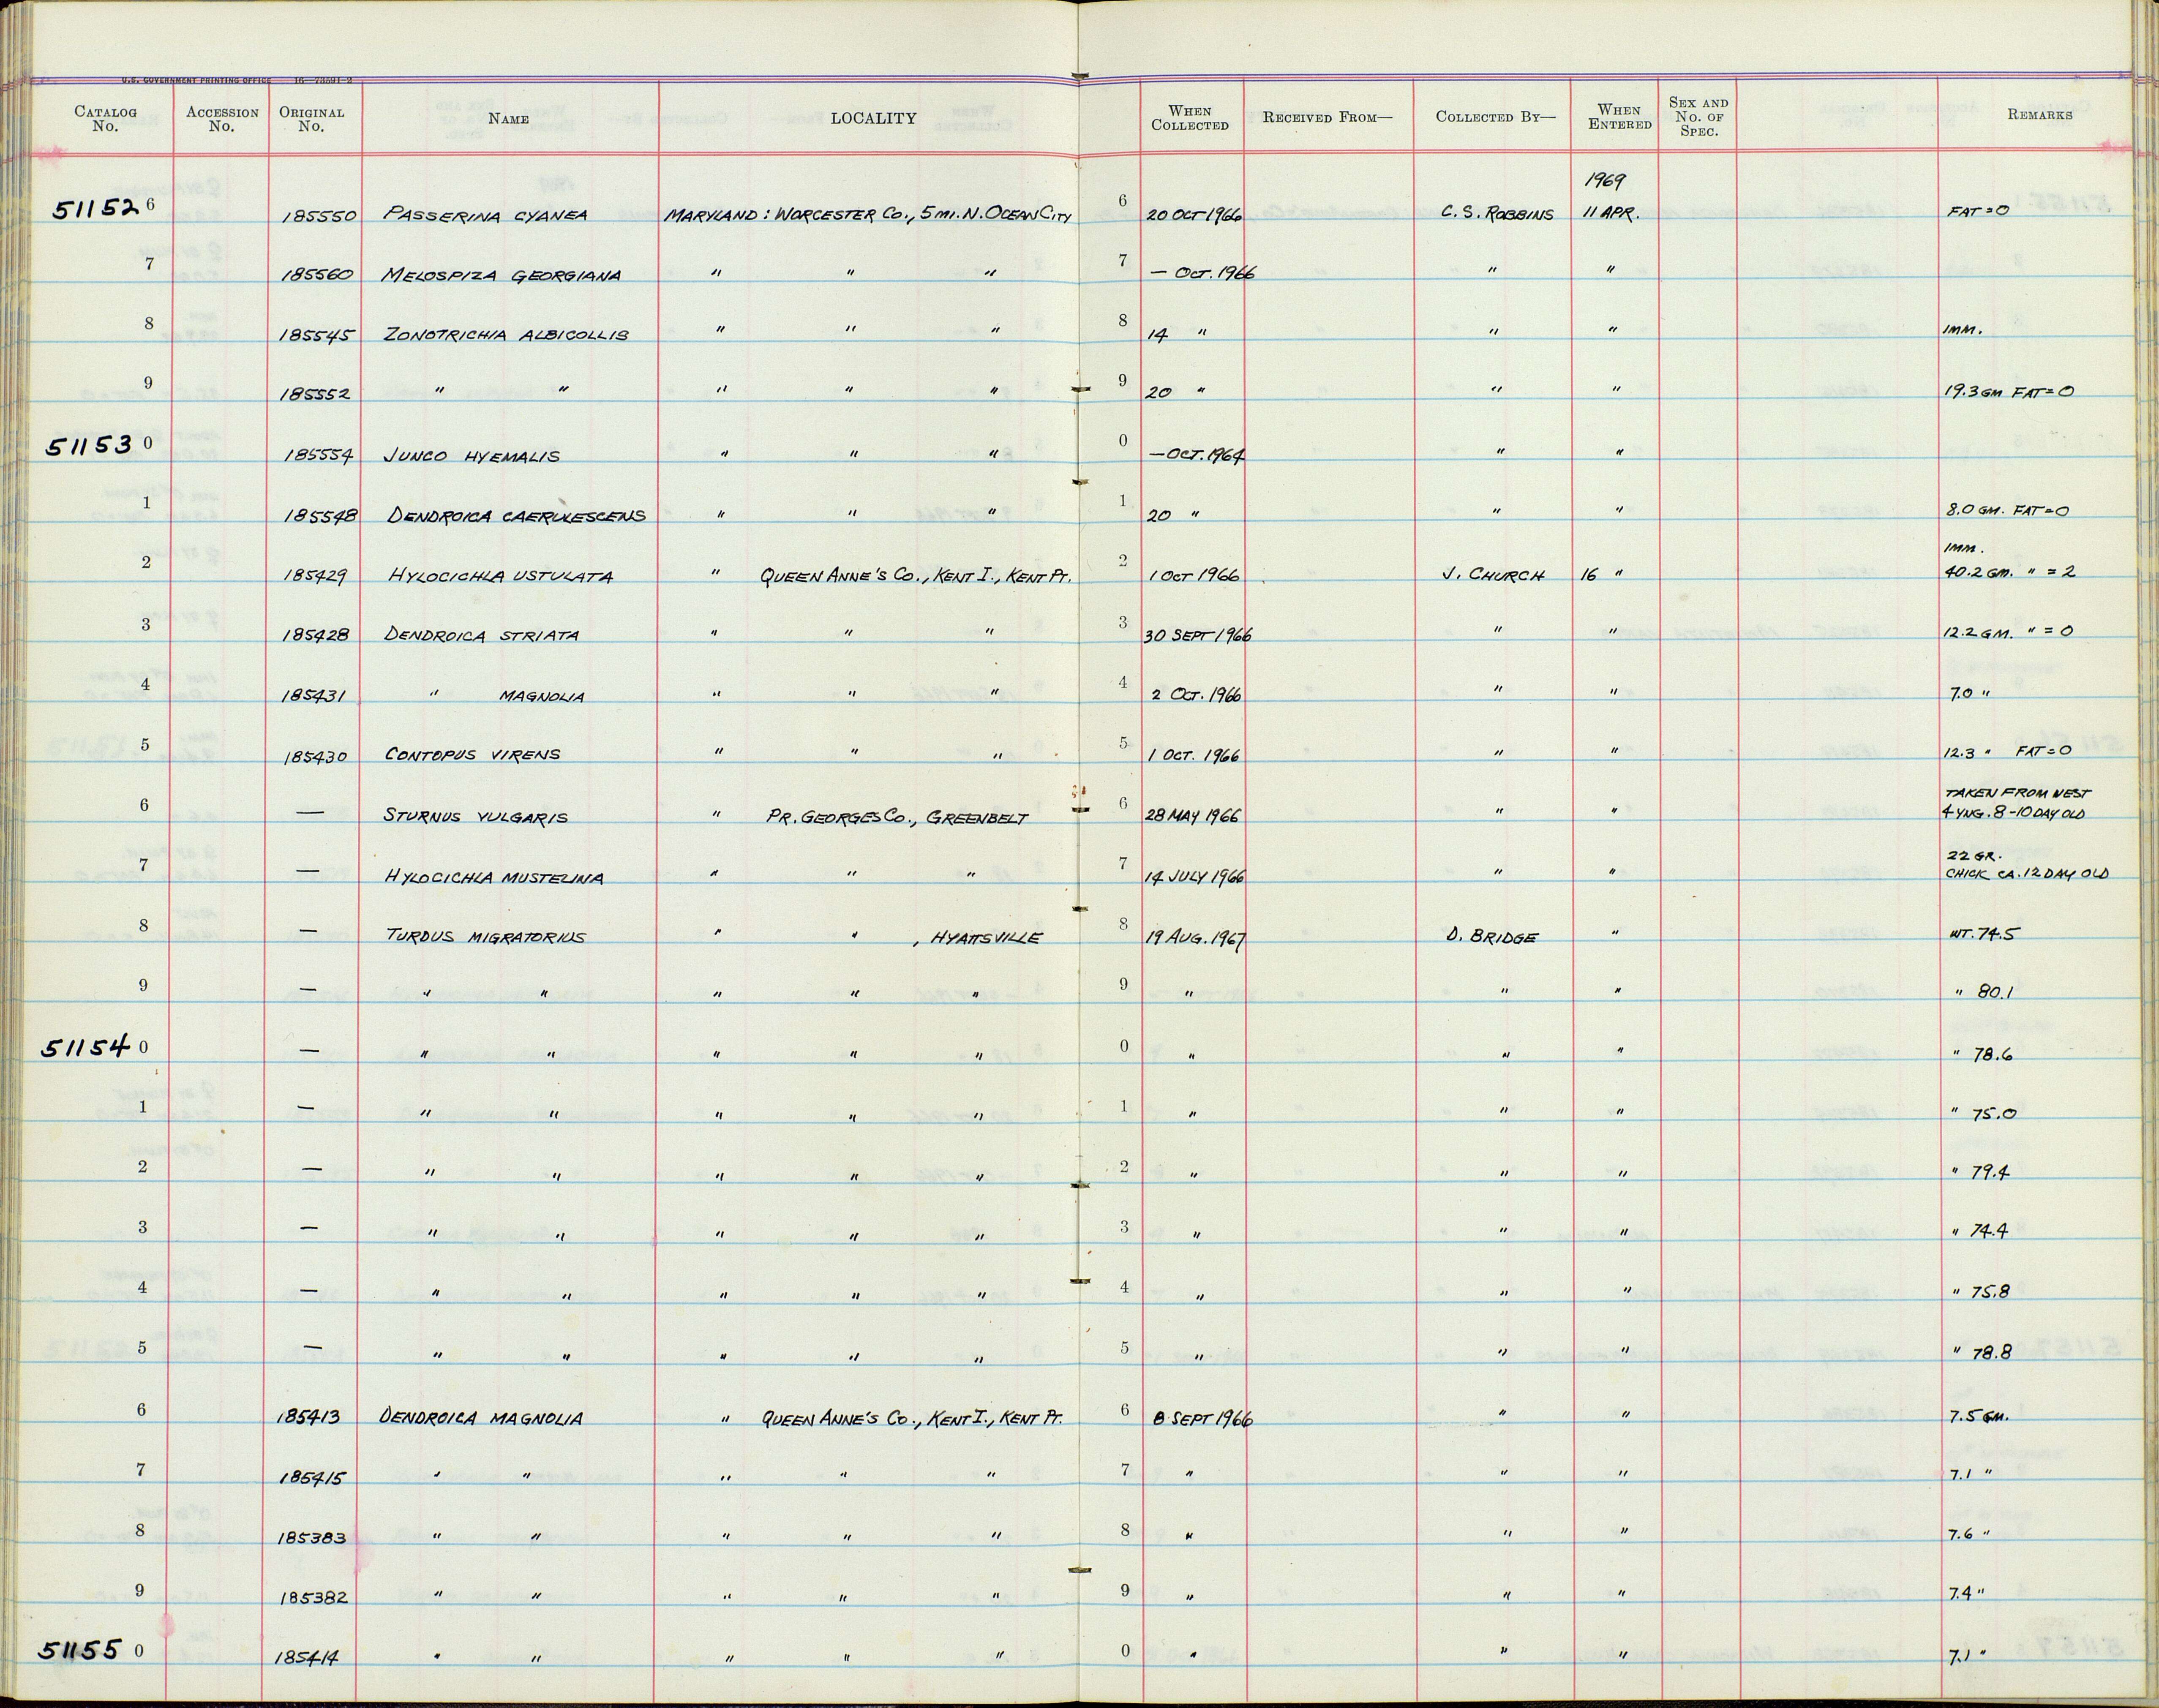Click collector name J. Church
Viewport: 2159px width, 1708px height.
point(1495,575)
